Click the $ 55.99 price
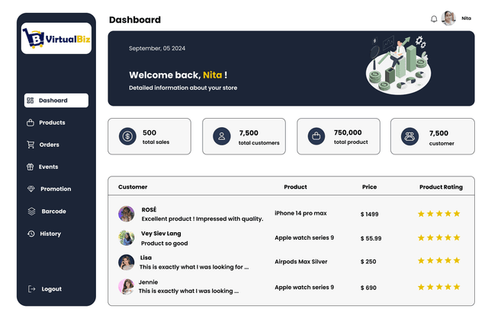488x315 pixels. click(x=371, y=238)
